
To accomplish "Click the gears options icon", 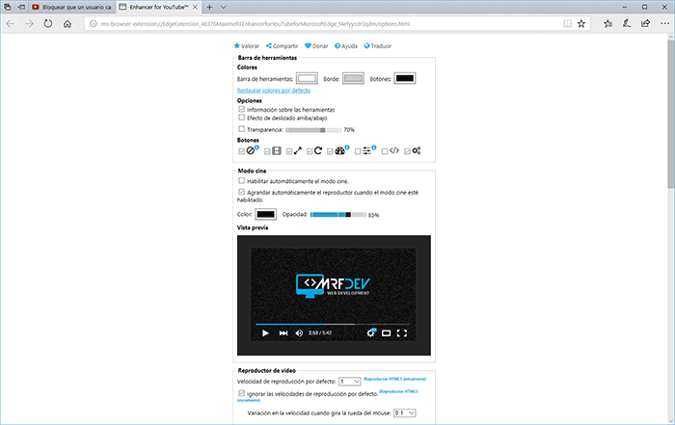I will point(417,150).
